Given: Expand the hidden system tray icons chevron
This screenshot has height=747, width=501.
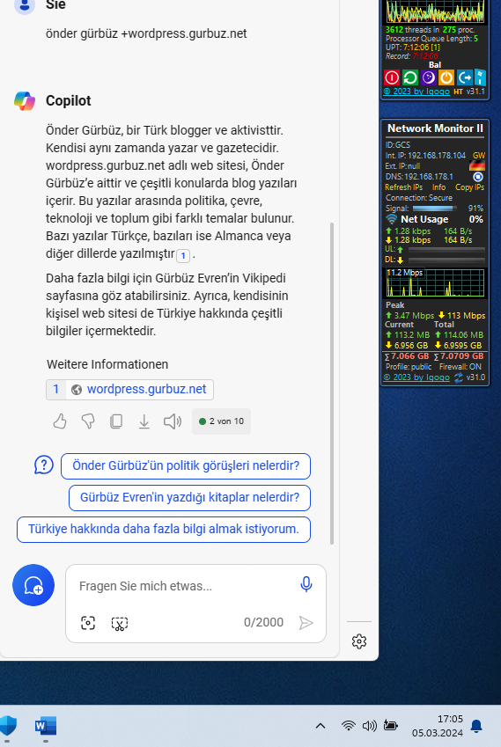Looking at the screenshot, I should [x=320, y=726].
